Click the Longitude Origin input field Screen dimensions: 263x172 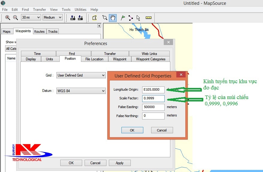tap(153, 89)
